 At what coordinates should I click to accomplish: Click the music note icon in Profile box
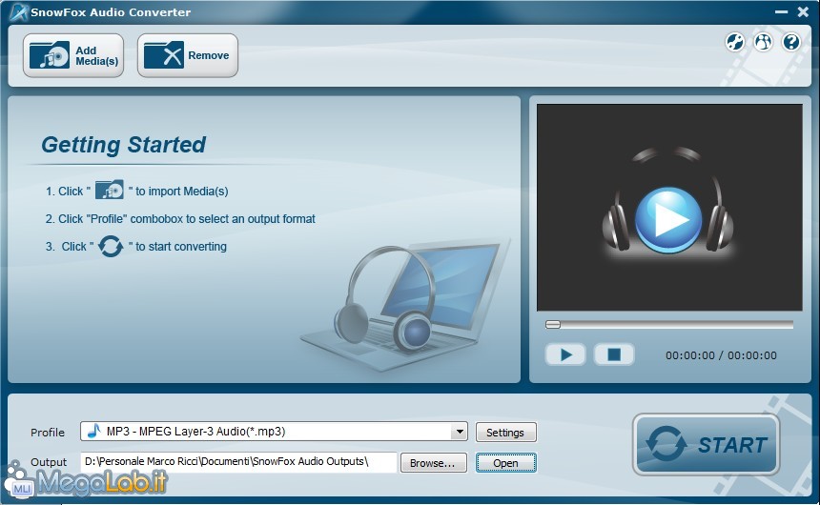click(94, 431)
